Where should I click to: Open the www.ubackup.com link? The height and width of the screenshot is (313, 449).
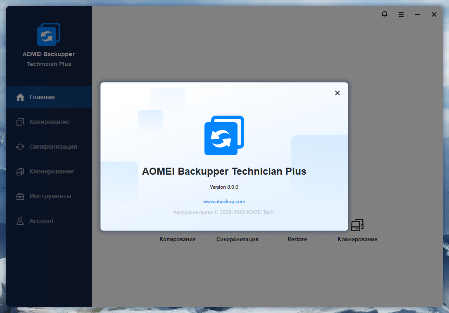point(224,202)
